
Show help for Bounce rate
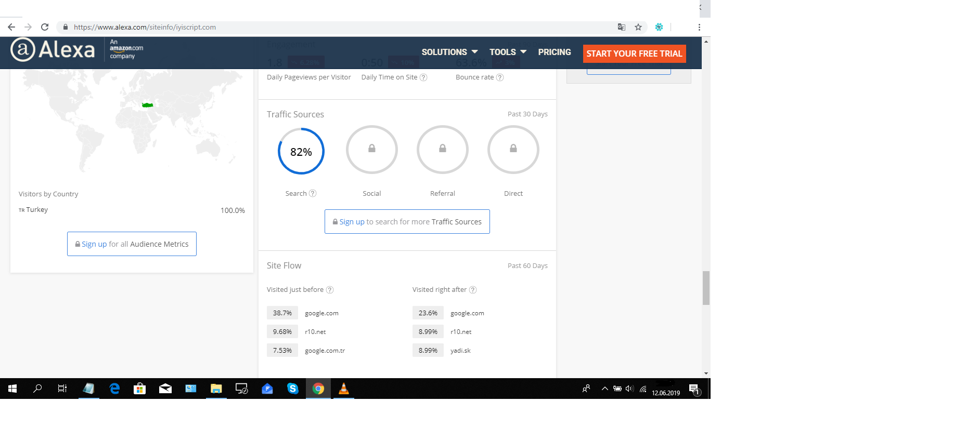point(500,77)
